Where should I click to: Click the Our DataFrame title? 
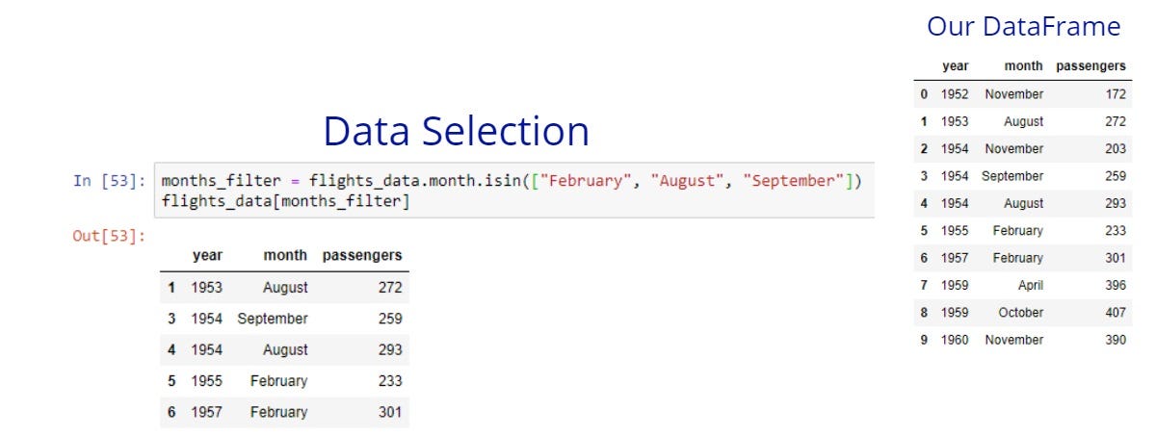coord(1023,27)
